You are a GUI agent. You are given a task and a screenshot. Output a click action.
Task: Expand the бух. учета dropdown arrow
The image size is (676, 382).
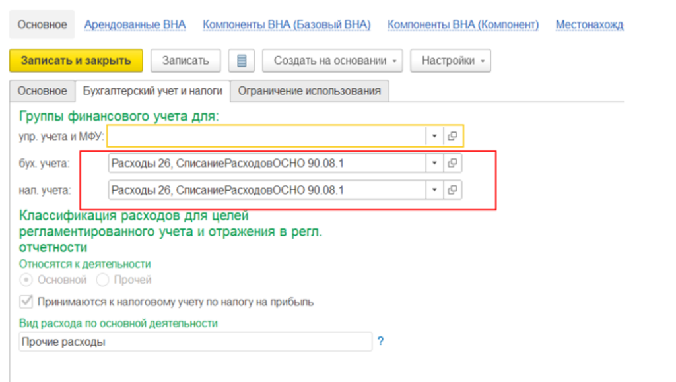[434, 163]
